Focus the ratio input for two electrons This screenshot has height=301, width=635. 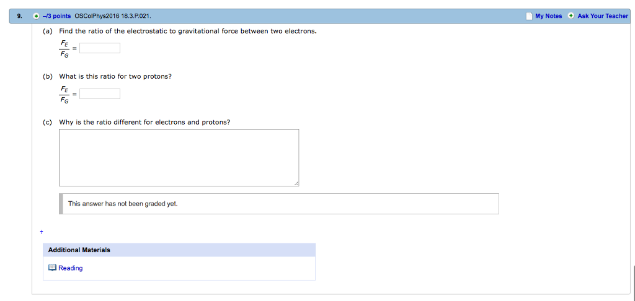tap(100, 48)
